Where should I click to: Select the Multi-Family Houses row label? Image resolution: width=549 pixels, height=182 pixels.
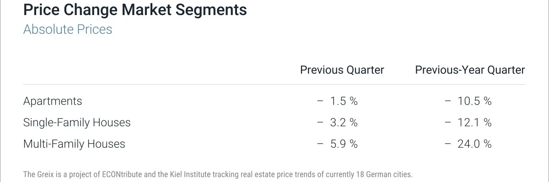[x=74, y=144]
